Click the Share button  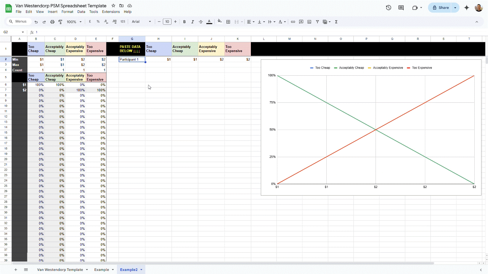coord(441,7)
